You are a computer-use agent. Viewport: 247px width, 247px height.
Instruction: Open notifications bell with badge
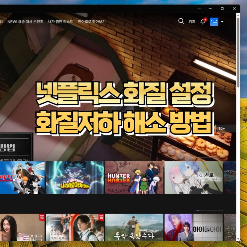(203, 21)
